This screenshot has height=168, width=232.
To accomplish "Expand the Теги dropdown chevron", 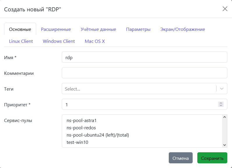I will point(222,89).
